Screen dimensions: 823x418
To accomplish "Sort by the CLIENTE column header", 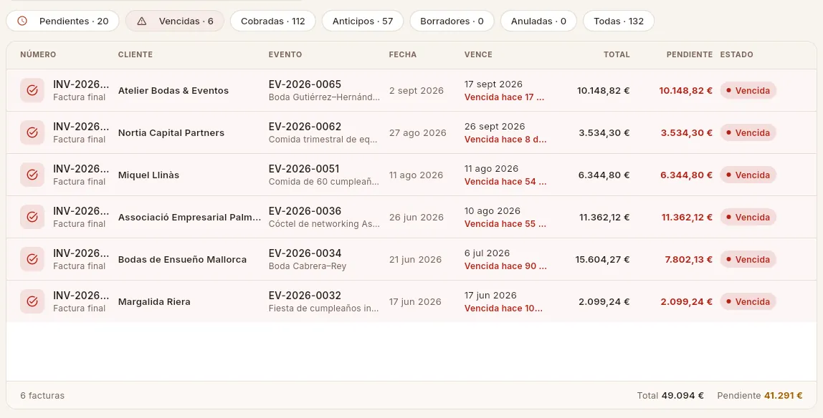I will (135, 54).
